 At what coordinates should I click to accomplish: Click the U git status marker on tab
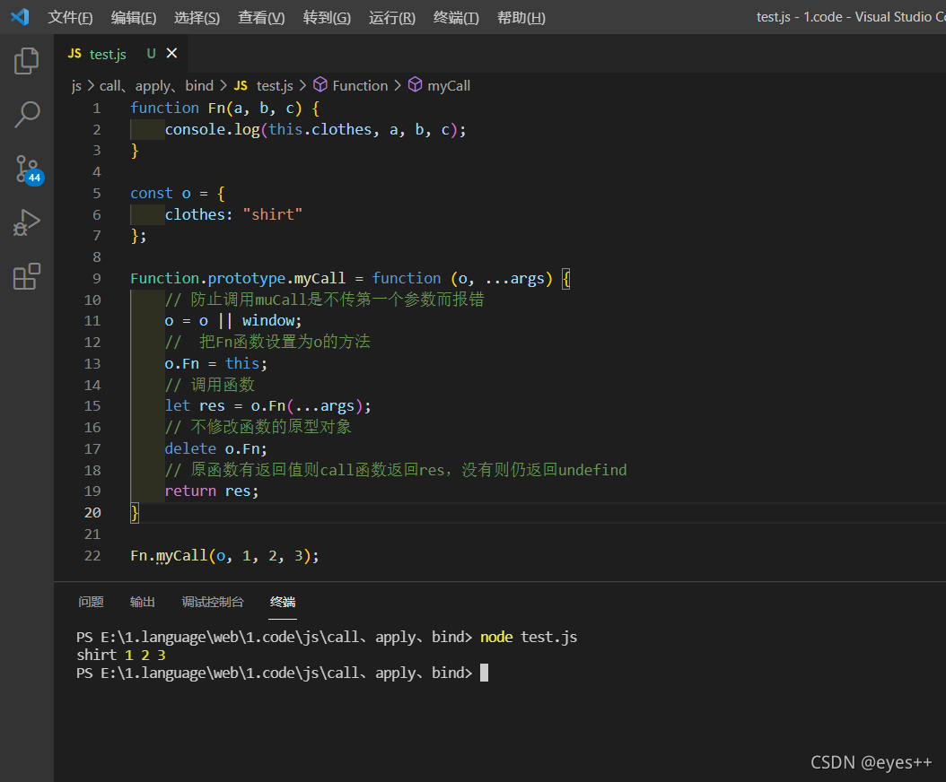pyautogui.click(x=152, y=54)
